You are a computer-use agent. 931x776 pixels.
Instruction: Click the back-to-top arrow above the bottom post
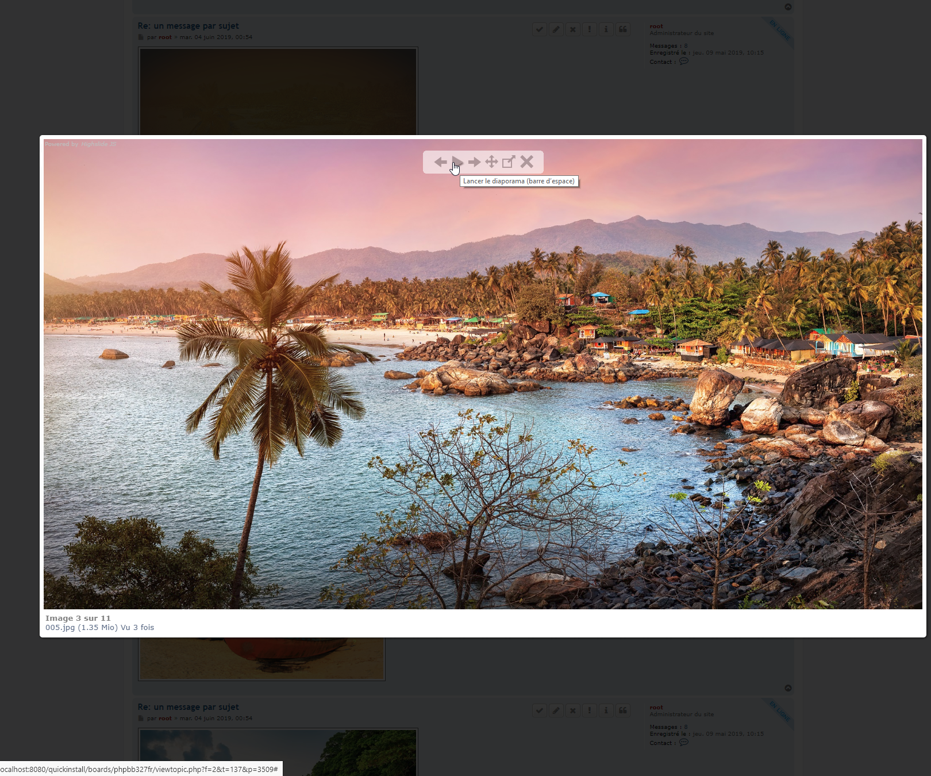coord(788,688)
